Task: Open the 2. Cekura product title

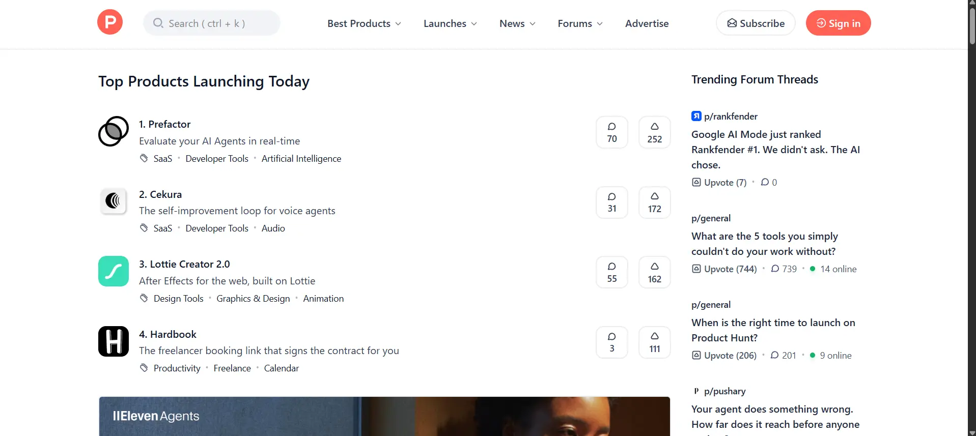Action: point(160,194)
